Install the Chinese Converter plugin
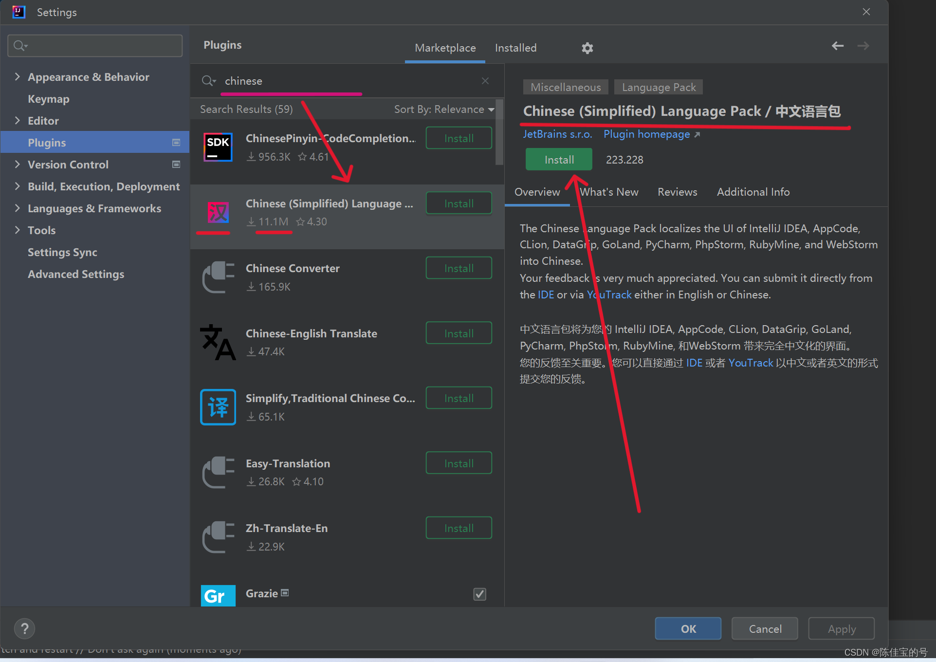 click(x=459, y=268)
